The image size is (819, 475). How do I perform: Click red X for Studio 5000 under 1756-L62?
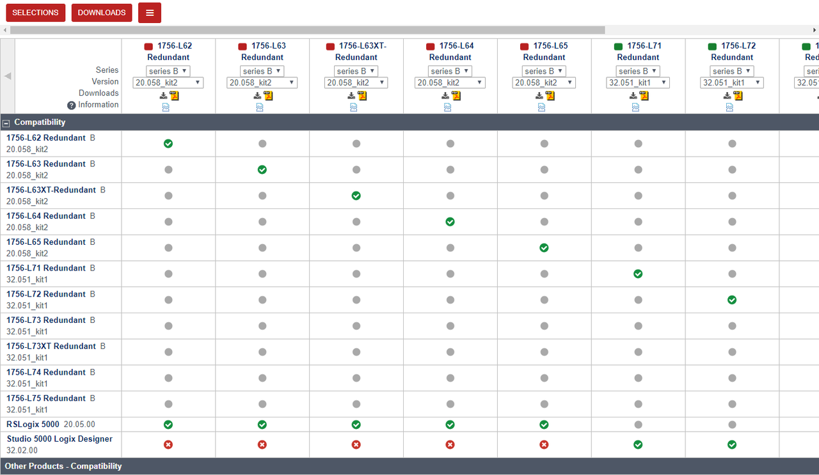[168, 444]
